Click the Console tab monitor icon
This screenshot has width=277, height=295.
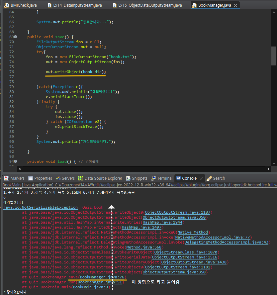point(178,178)
